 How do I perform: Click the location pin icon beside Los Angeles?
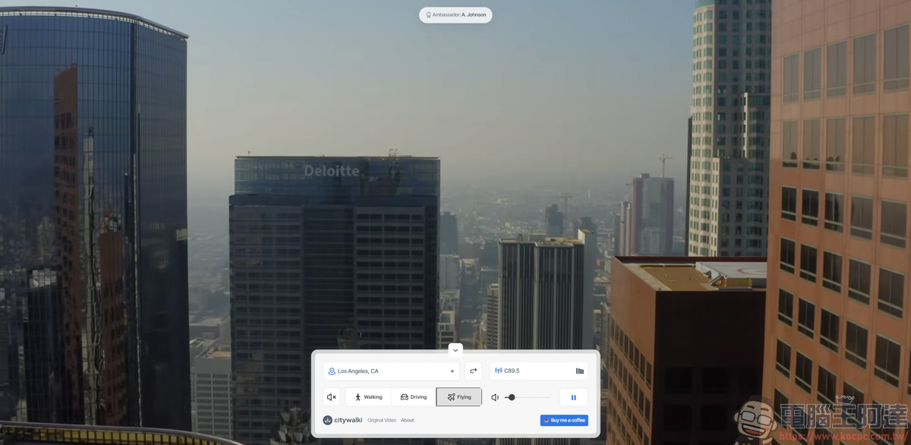pyautogui.click(x=332, y=371)
